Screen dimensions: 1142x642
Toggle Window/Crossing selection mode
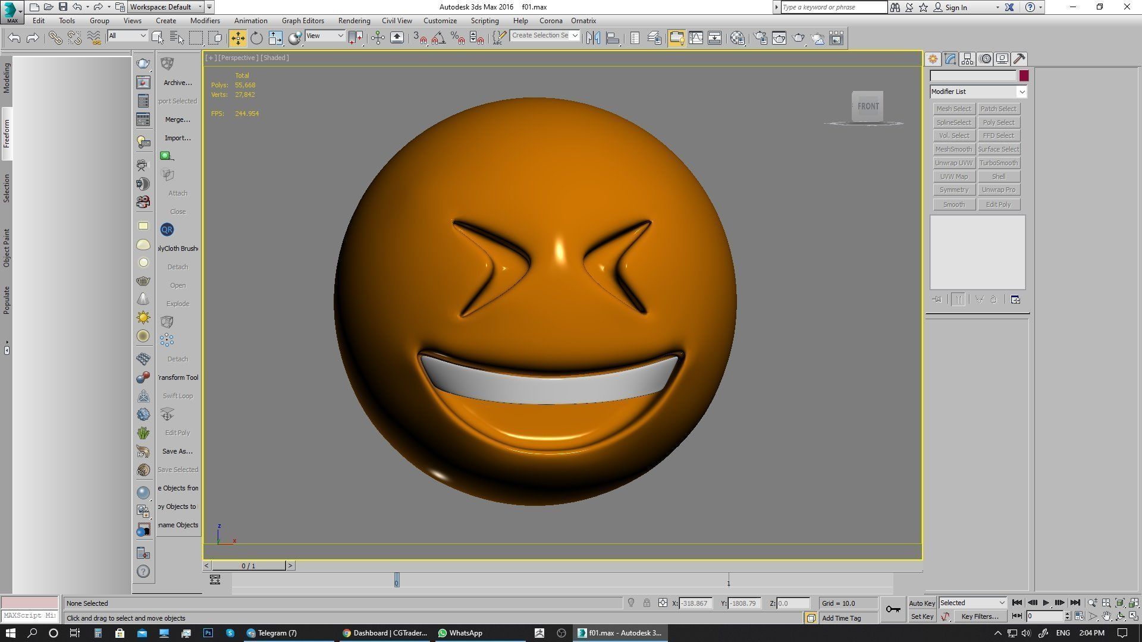(x=215, y=38)
